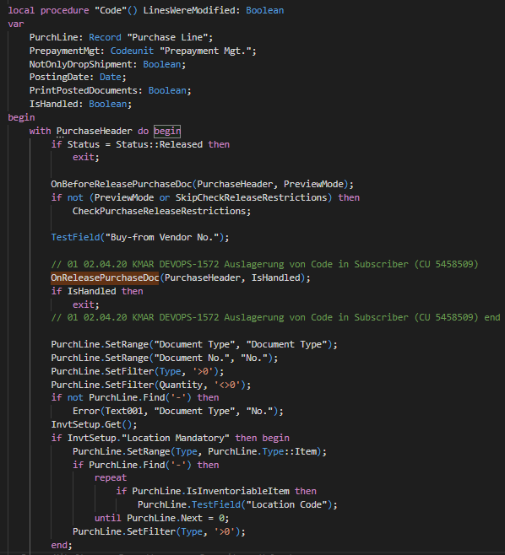
Task: Click 'PurchLine.TestField("Location Code")' line
Action: (x=237, y=504)
